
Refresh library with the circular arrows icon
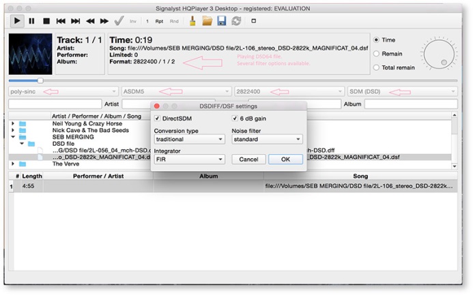[x=236, y=21]
